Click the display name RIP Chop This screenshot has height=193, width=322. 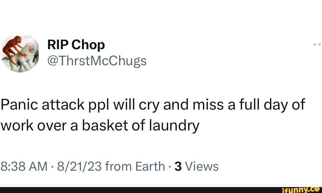(x=76, y=45)
